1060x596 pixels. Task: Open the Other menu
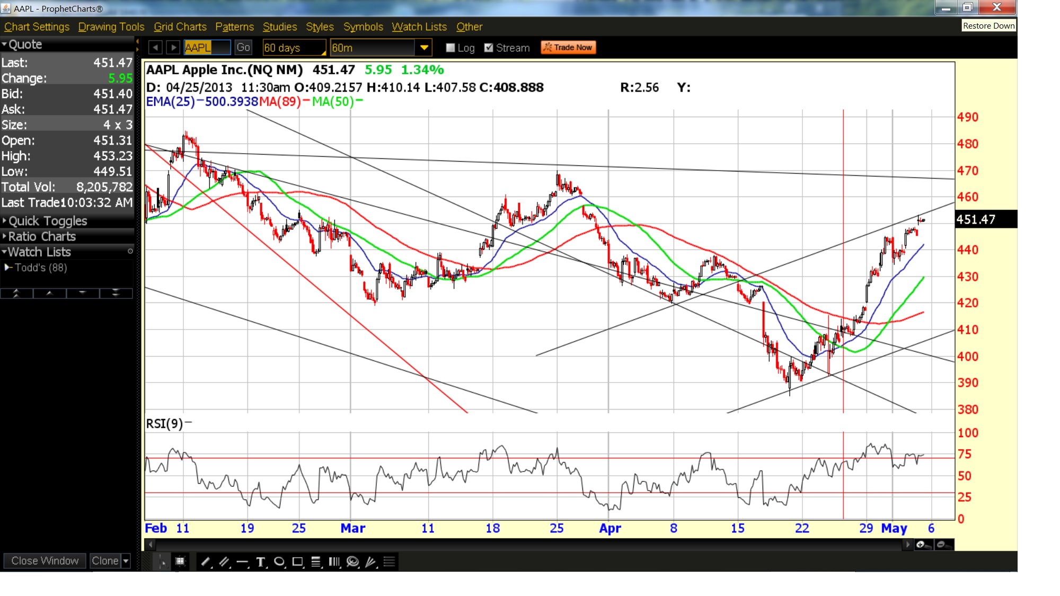pyautogui.click(x=469, y=26)
